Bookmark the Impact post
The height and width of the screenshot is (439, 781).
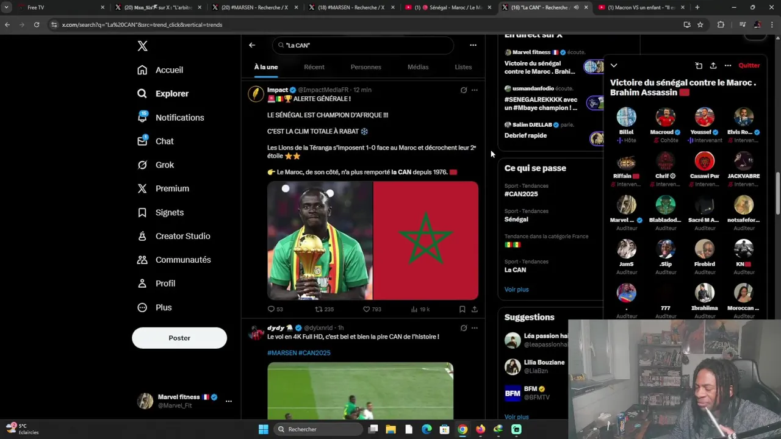(462, 309)
